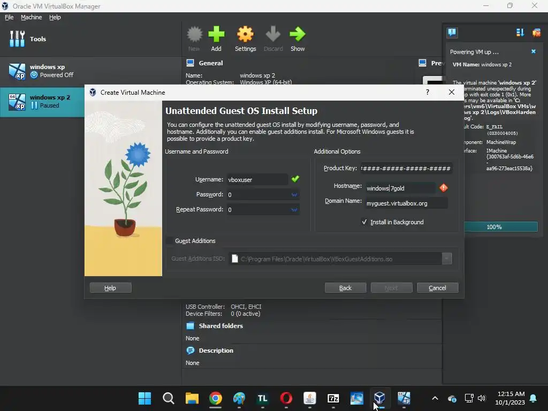
Task: Toggle Install in Background checkbox
Action: pos(364,222)
